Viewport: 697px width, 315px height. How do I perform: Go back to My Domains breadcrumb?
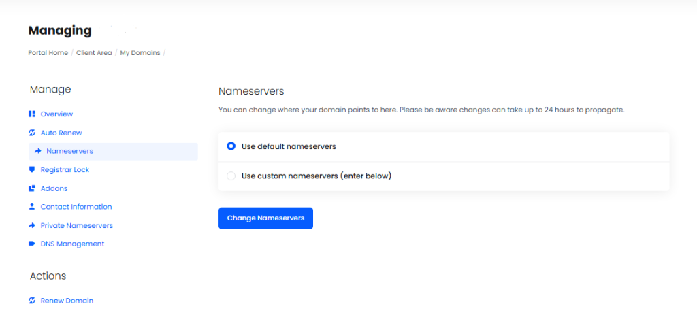140,53
